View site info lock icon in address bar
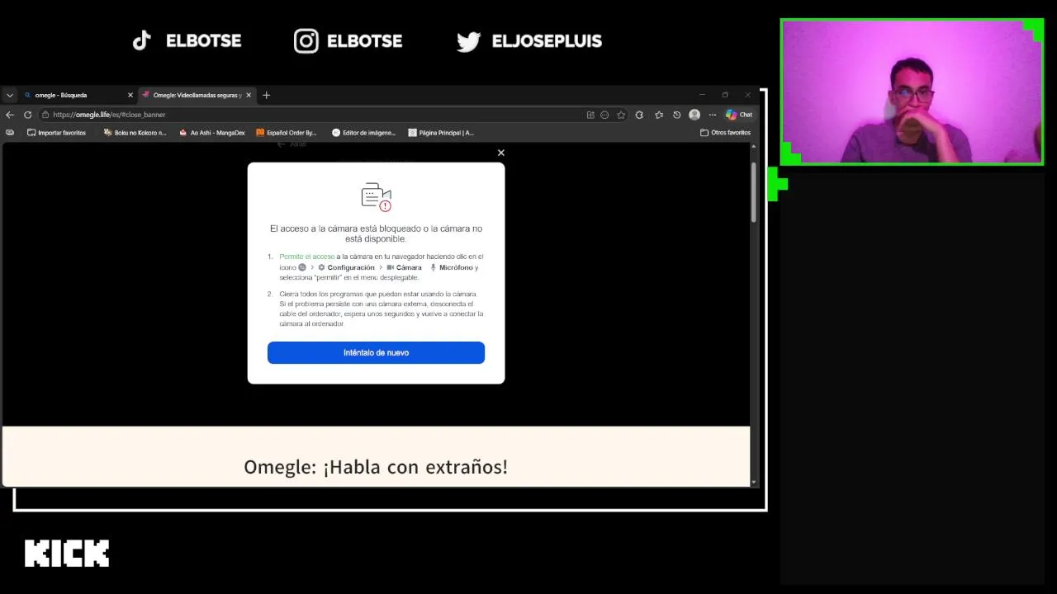 [46, 115]
